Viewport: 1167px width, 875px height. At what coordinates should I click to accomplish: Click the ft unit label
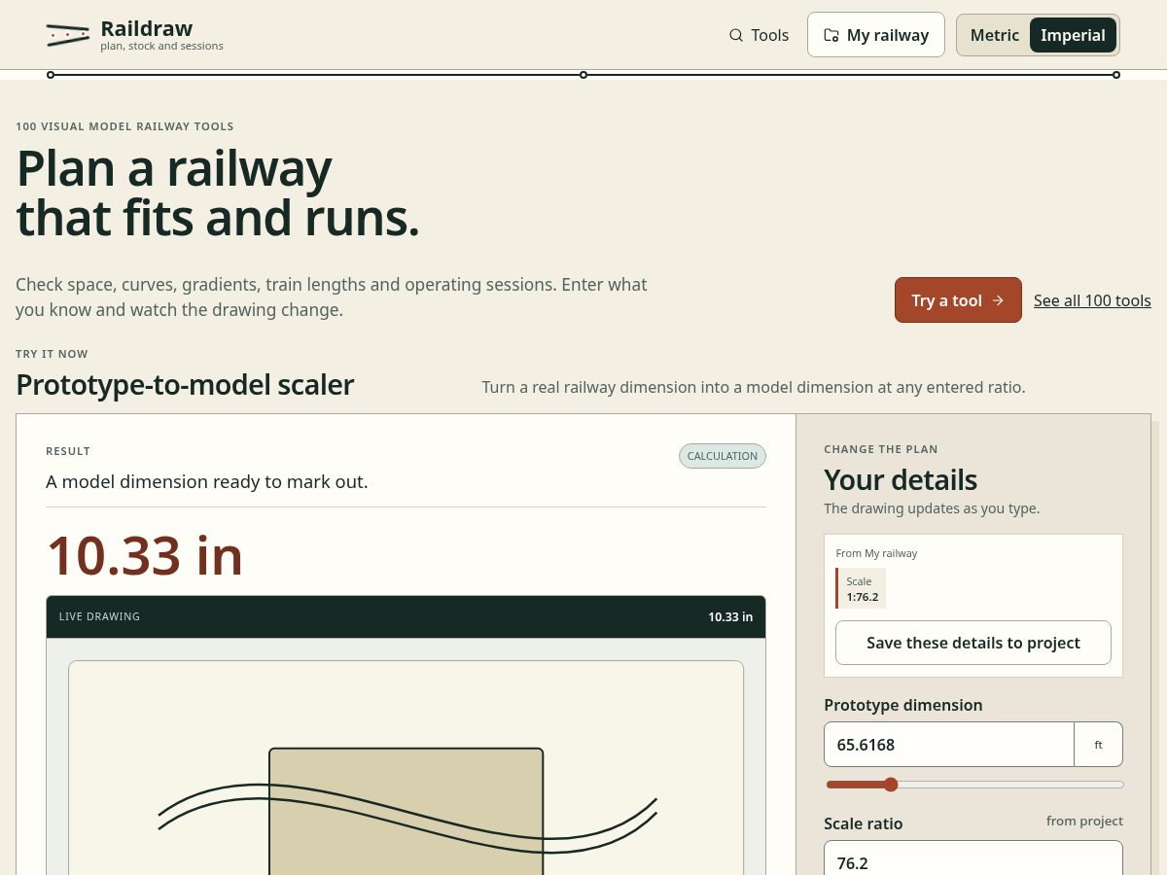click(1099, 745)
